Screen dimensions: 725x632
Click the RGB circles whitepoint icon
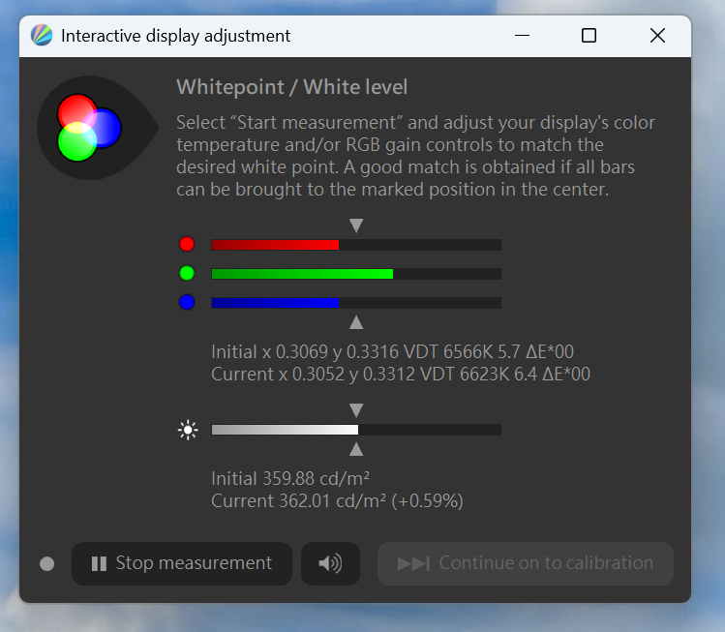point(97,128)
